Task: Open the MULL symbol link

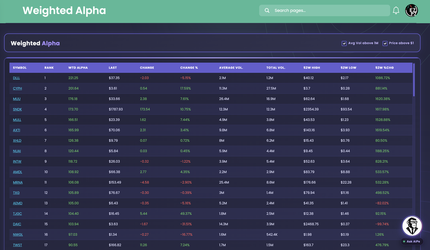Action: point(17,120)
